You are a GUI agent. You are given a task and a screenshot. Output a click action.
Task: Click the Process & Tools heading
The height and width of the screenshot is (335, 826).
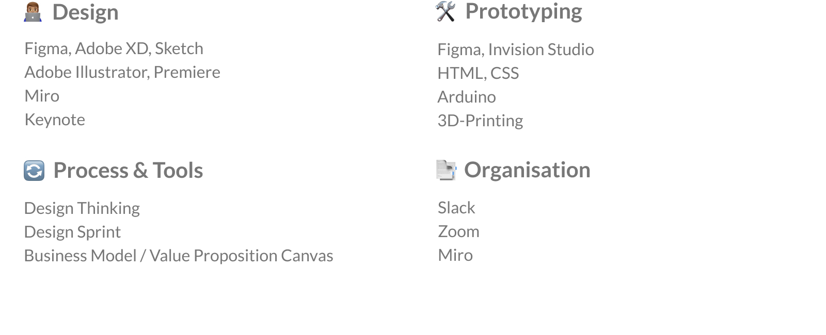tap(128, 171)
